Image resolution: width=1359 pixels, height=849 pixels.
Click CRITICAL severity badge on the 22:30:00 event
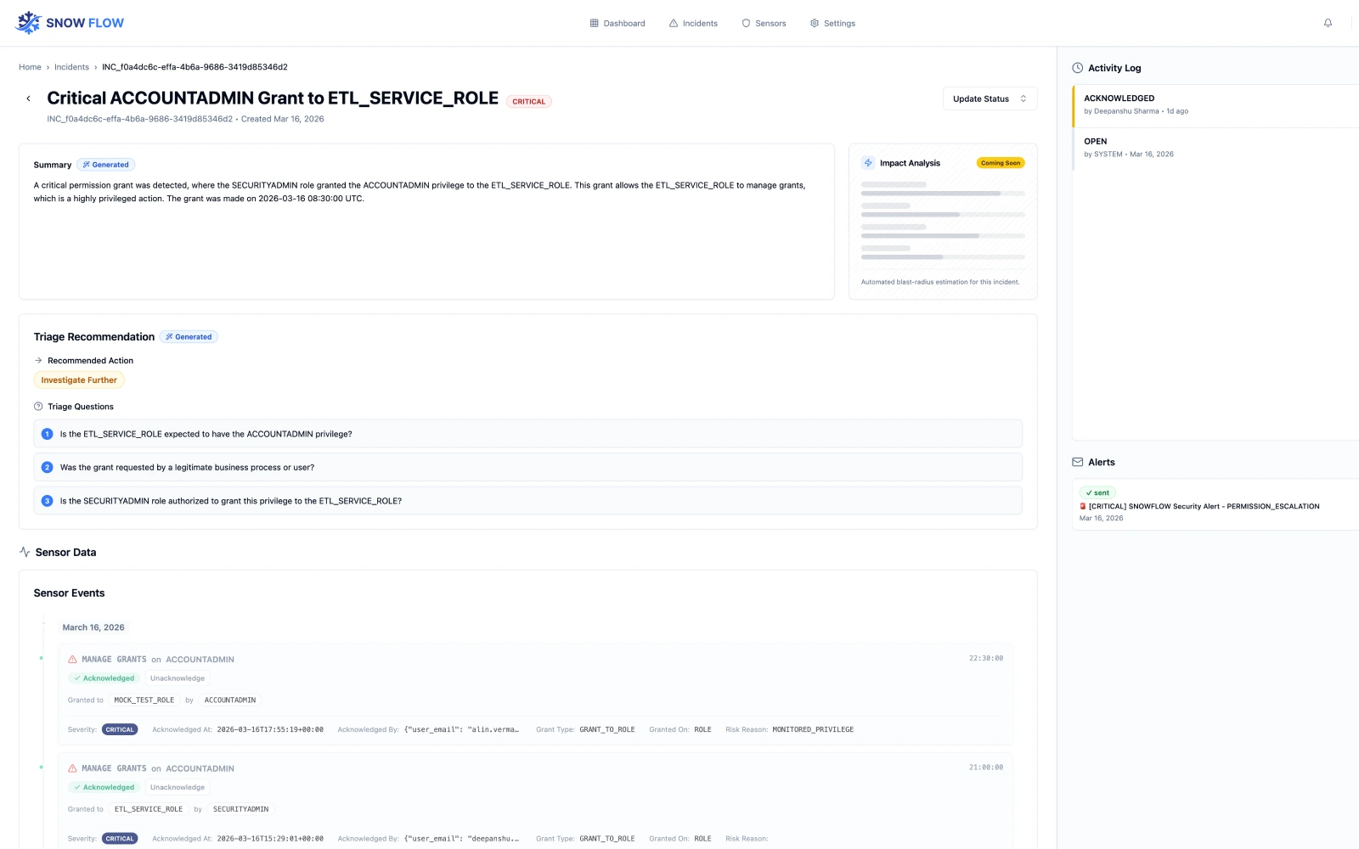pos(120,729)
